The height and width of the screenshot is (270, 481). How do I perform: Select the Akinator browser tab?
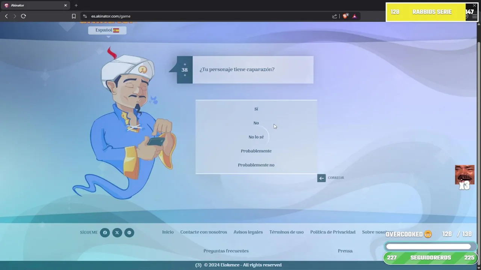[35, 5]
